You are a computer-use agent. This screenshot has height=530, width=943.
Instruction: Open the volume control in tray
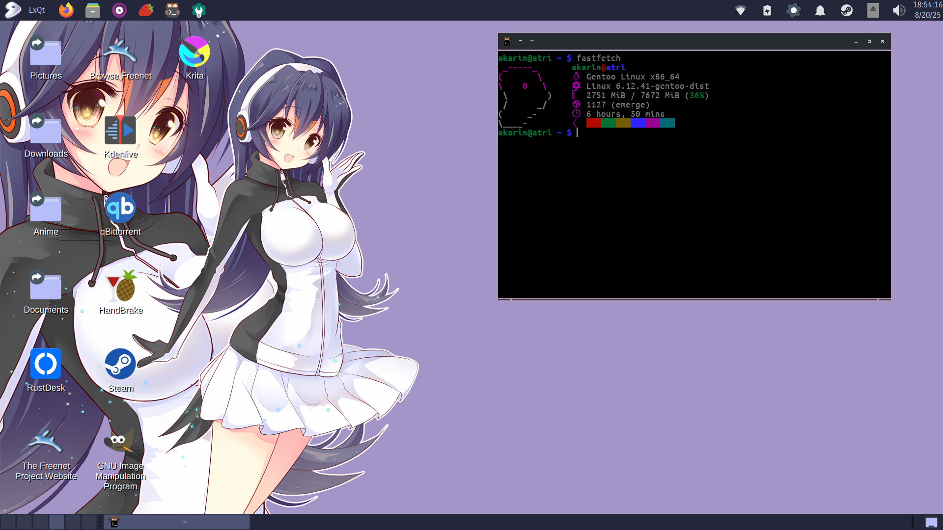click(x=898, y=10)
